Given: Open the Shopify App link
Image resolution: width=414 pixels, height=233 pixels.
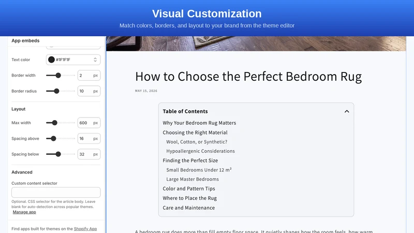Looking at the screenshot, I should click(85, 229).
